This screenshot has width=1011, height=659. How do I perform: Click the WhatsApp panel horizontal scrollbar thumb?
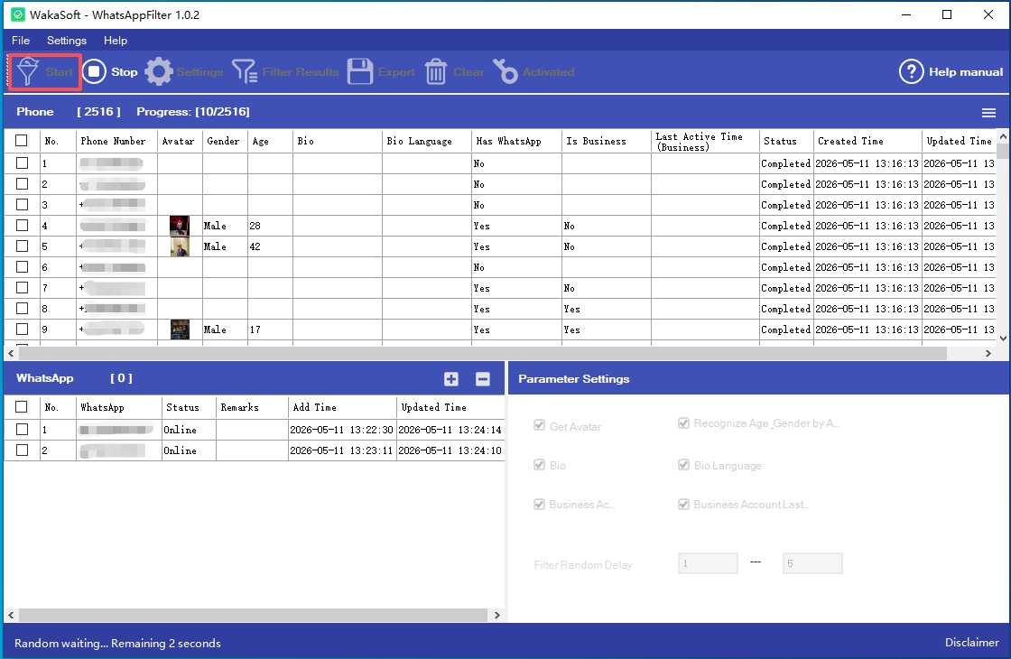click(x=253, y=615)
